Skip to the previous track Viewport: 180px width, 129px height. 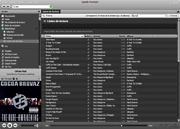pyautogui.click(x=4, y=125)
